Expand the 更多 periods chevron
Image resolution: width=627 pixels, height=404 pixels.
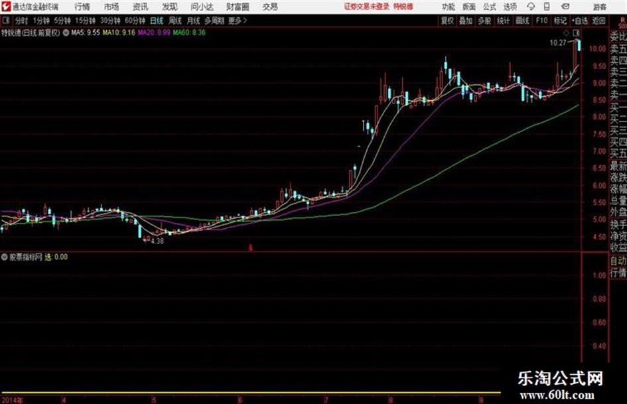pos(238,21)
